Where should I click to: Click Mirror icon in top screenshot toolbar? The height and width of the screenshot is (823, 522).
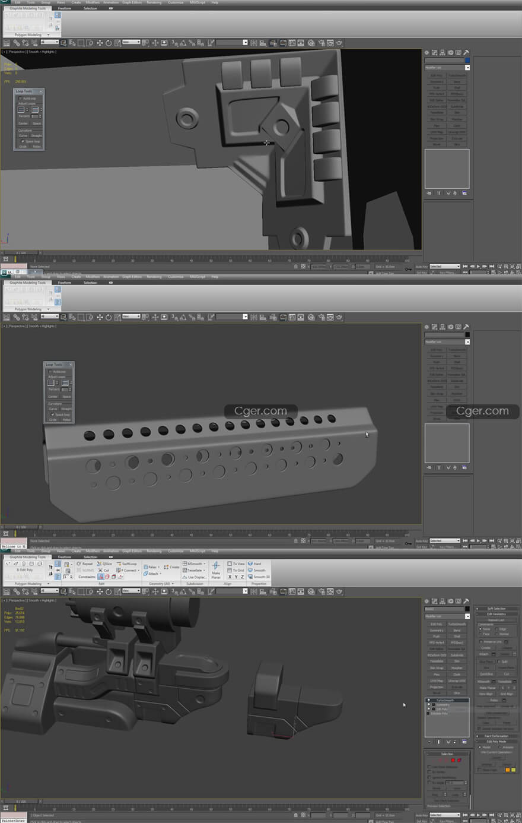coord(254,43)
